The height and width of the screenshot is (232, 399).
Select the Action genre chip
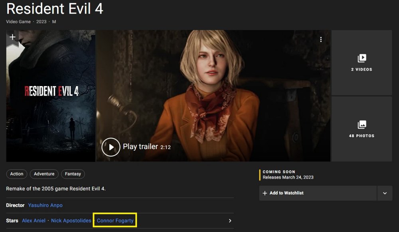click(16, 174)
